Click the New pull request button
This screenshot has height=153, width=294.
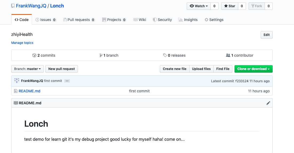click(x=62, y=69)
